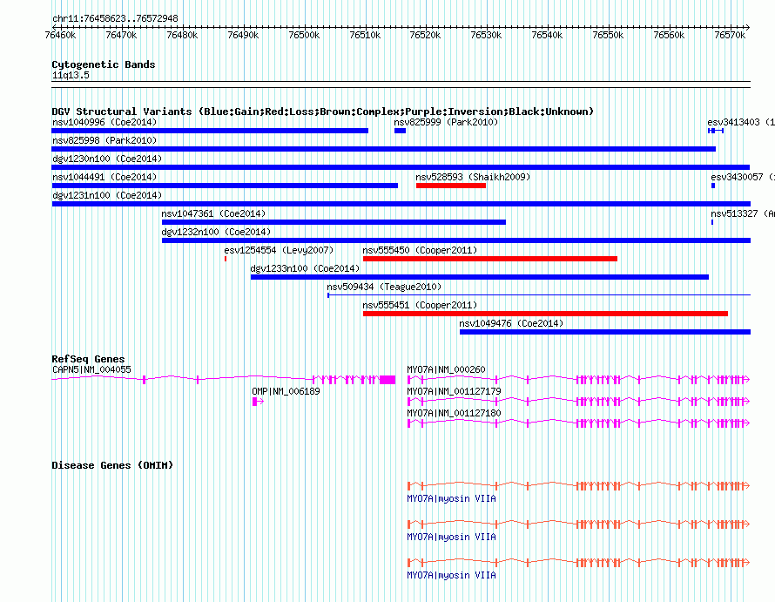
Task: Open the nsv509434 (Teague2010) variant label
Action: [x=384, y=287]
